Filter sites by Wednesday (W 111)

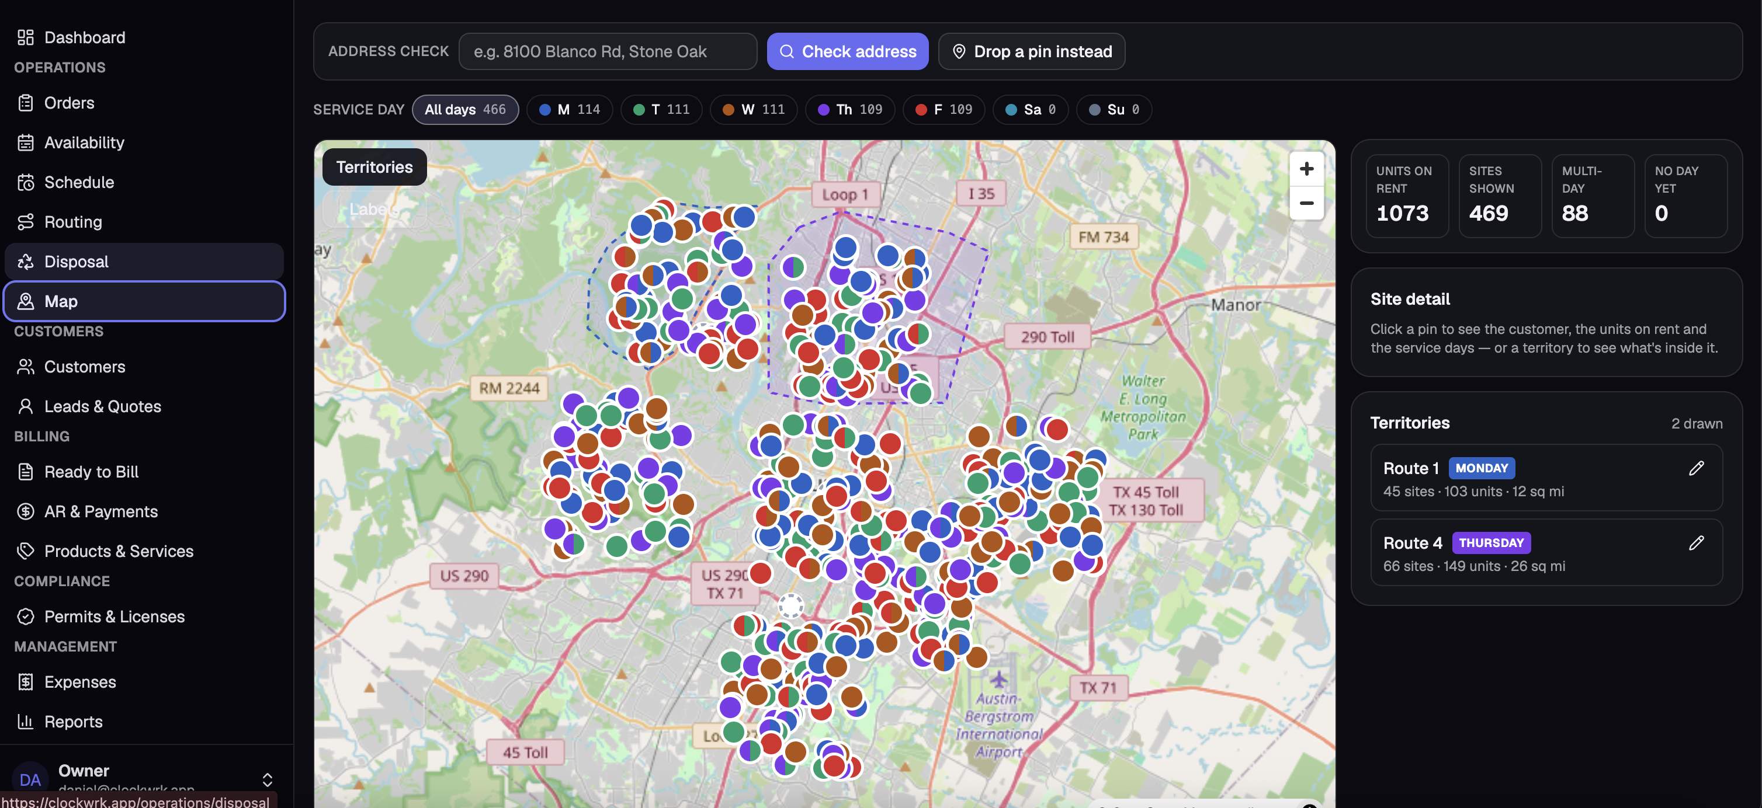753,110
